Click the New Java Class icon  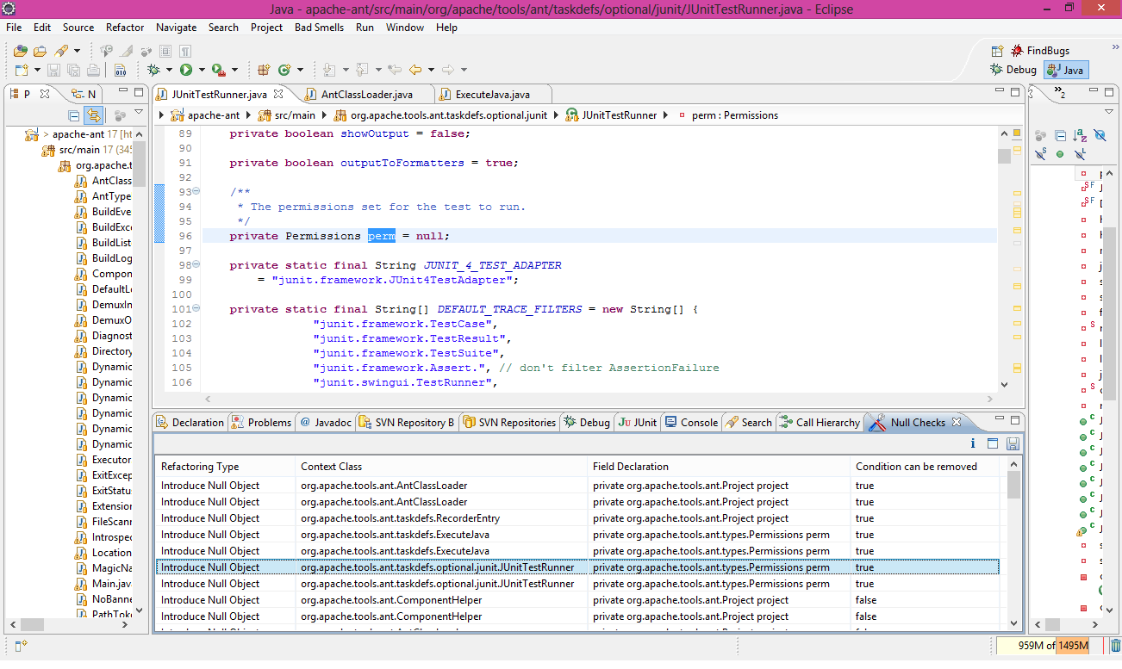point(284,70)
